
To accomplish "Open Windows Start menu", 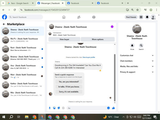I will (4, 117).
